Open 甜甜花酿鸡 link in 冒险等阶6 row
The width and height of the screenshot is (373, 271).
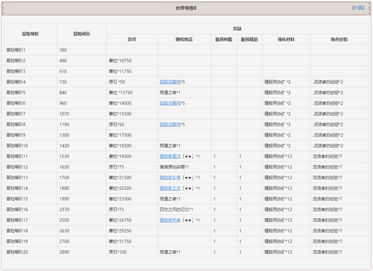point(170,103)
